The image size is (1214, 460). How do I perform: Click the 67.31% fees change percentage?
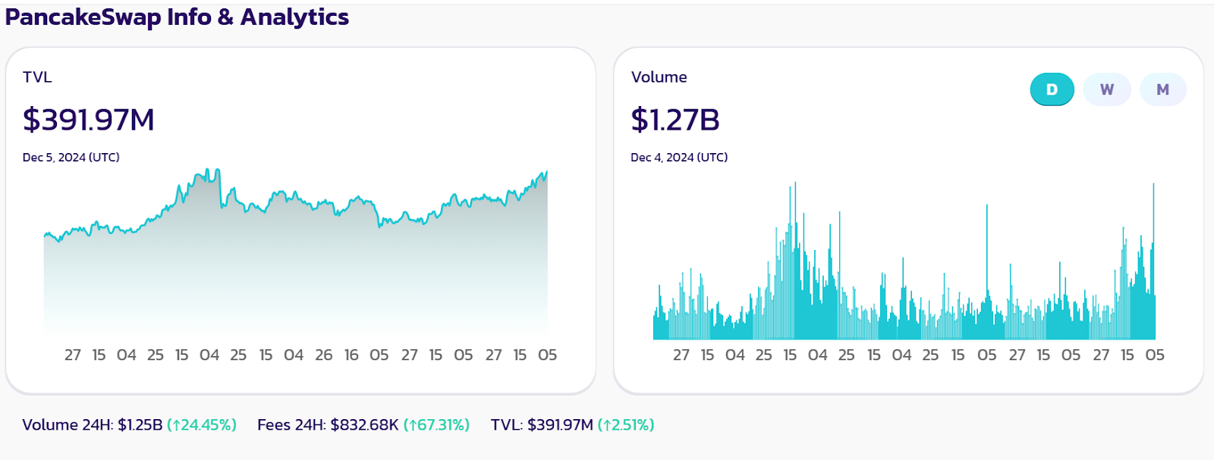[x=436, y=424]
